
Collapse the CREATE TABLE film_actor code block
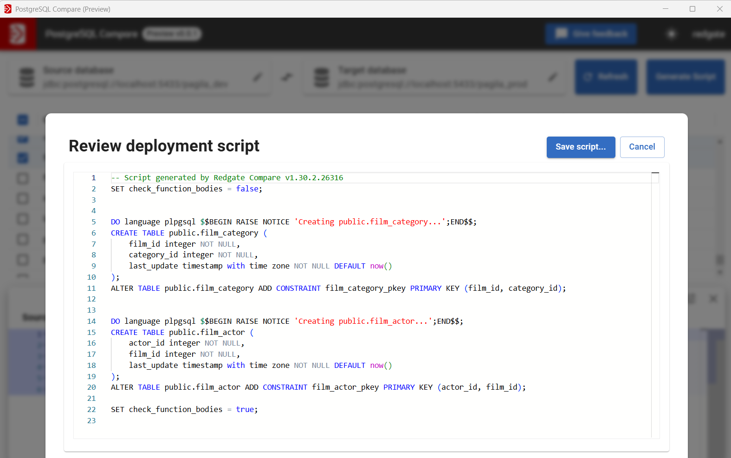tap(104, 333)
